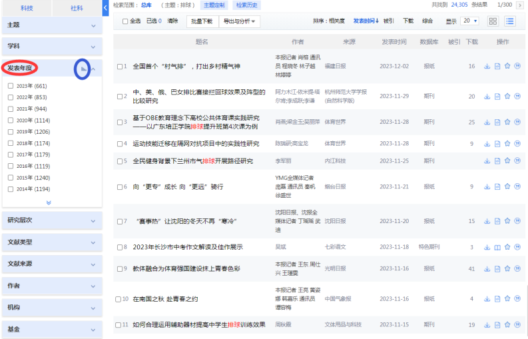
Task: Open article 全民健身背景下兰州市气排球开展路径研究
Action: click(x=192, y=161)
